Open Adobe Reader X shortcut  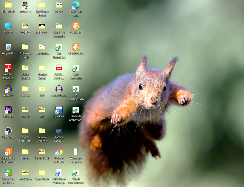tap(8, 68)
